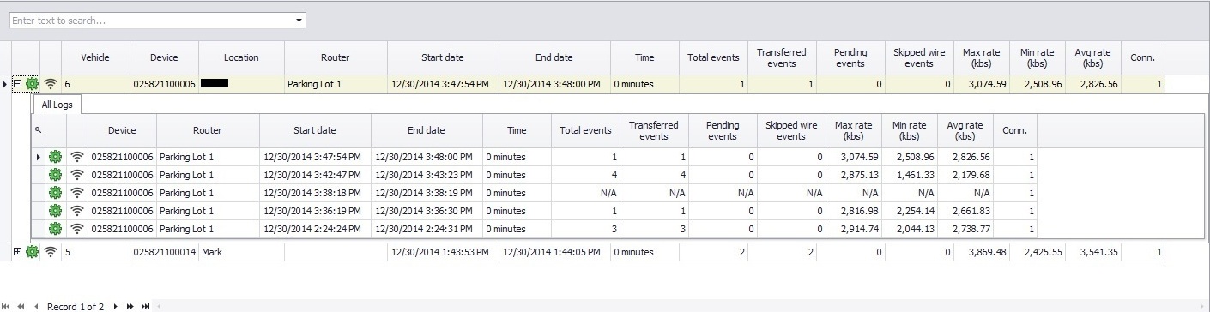Click the Wi-Fi icon in vehicle 6 row

click(51, 84)
